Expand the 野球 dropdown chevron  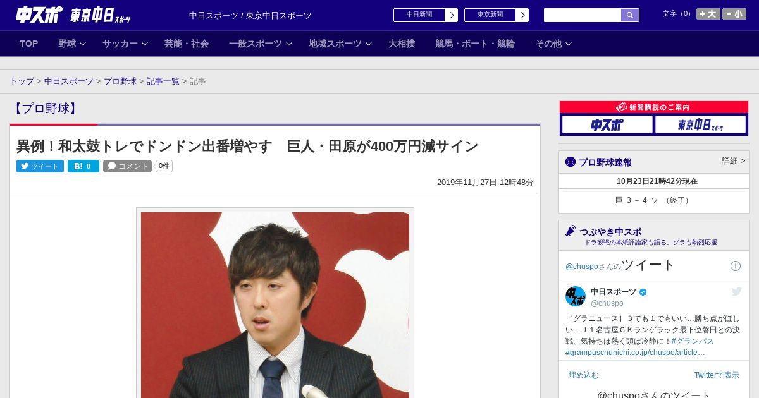(x=83, y=44)
